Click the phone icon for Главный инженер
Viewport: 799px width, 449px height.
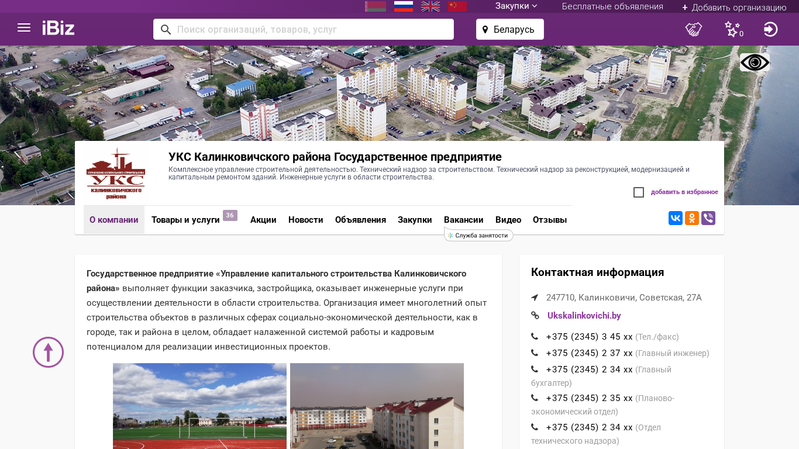pos(535,353)
